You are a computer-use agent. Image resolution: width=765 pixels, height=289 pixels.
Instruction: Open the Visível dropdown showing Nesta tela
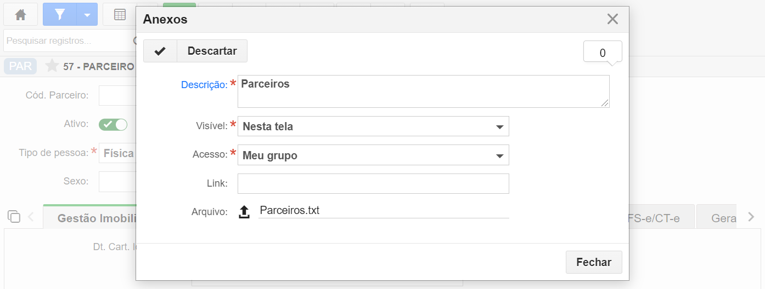click(x=373, y=126)
